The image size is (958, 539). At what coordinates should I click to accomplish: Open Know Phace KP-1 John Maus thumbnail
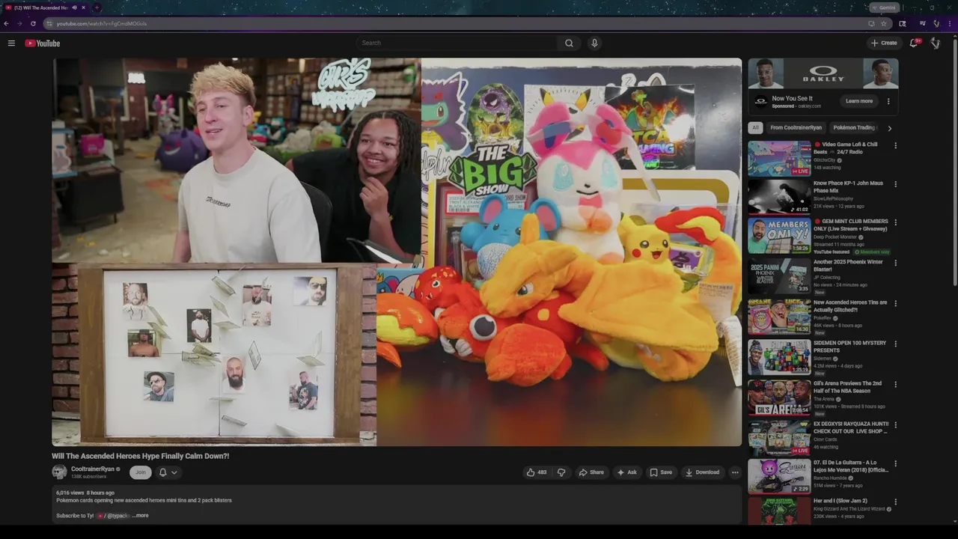pyautogui.click(x=779, y=197)
